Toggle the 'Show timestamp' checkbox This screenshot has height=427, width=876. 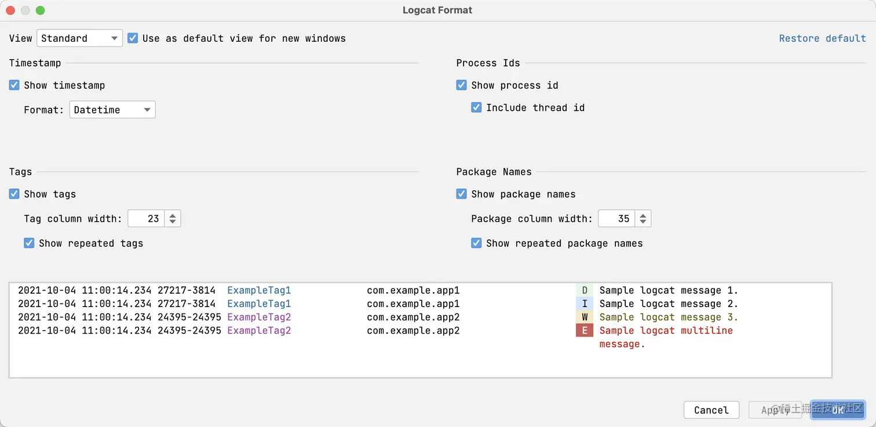(x=14, y=85)
